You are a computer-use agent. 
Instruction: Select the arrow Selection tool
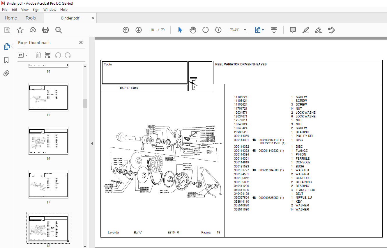coord(180,30)
